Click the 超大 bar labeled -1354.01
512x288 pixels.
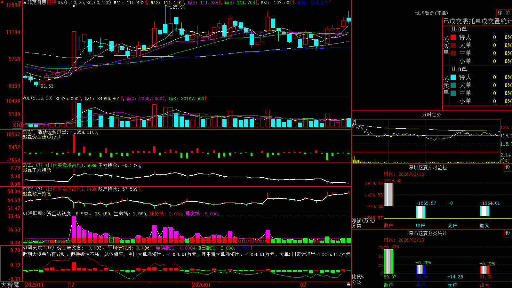[484, 211]
